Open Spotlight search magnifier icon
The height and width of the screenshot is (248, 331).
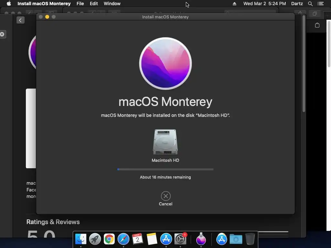[x=310, y=4]
